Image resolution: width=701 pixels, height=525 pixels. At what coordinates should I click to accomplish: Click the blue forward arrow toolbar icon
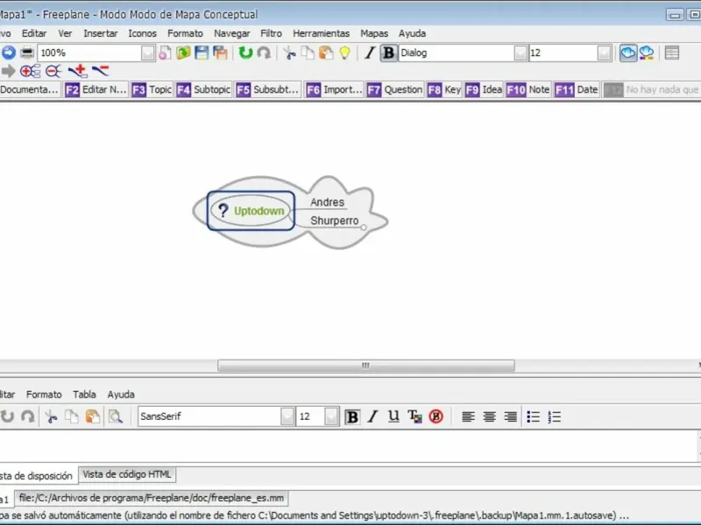(9, 52)
